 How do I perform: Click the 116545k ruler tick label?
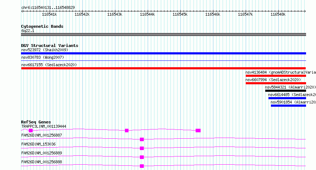(180, 15)
